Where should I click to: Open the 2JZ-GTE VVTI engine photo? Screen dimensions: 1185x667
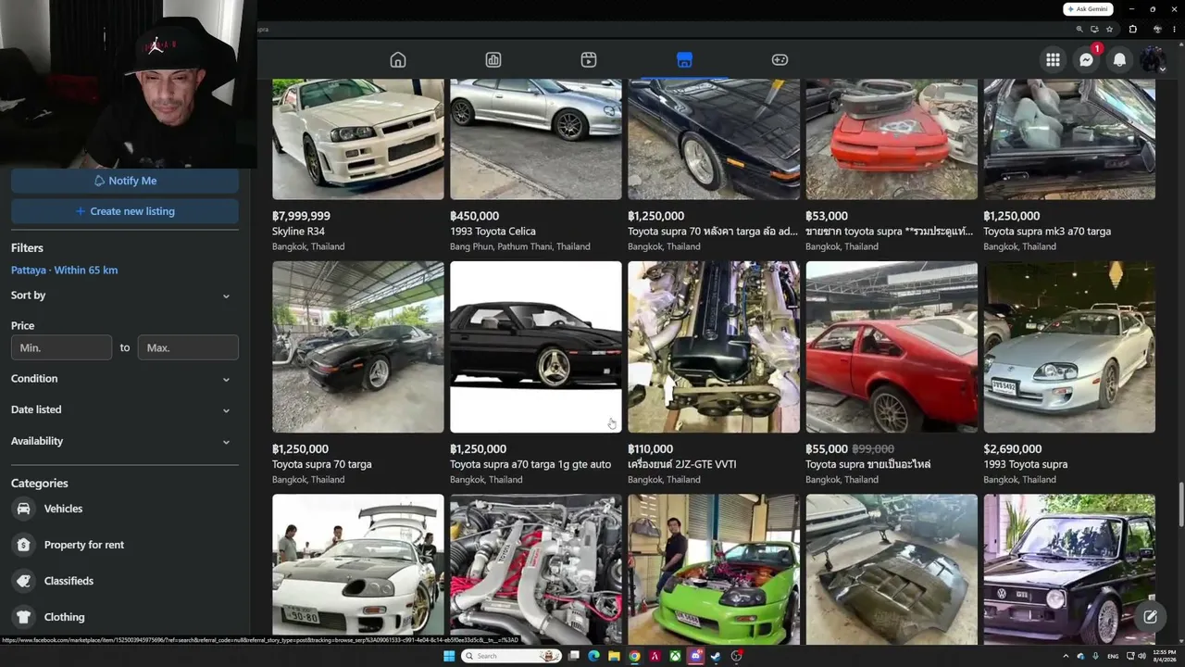click(714, 346)
